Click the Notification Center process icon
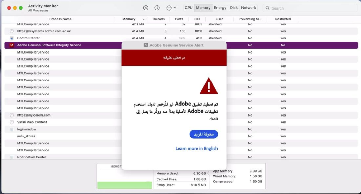Viewport: 361px width, 194px height. [12, 157]
